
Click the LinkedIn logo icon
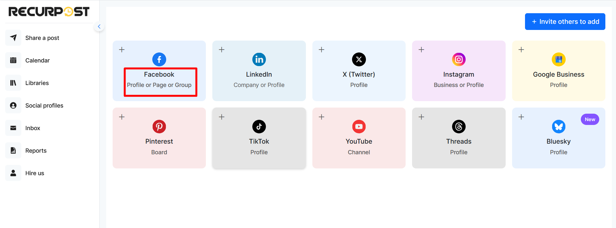(x=259, y=59)
